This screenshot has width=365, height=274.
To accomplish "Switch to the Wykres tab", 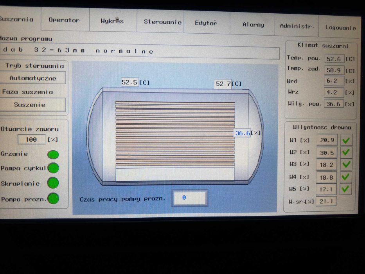I will [x=113, y=21].
